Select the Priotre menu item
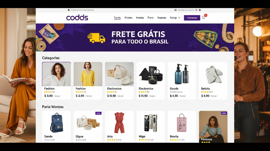 click(129, 18)
